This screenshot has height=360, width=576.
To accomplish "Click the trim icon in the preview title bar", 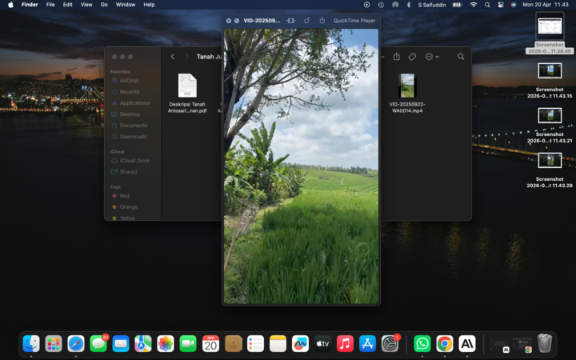I will [290, 20].
